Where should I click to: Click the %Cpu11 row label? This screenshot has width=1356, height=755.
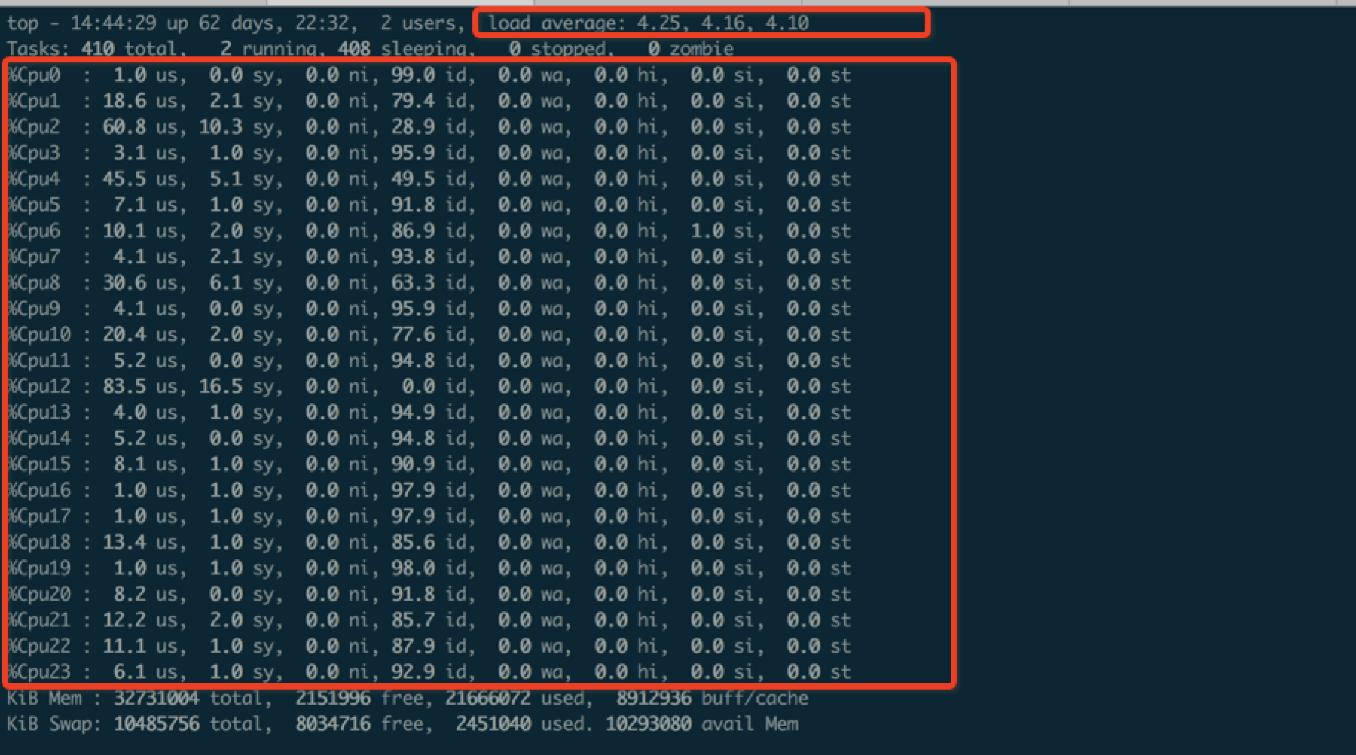coord(39,361)
